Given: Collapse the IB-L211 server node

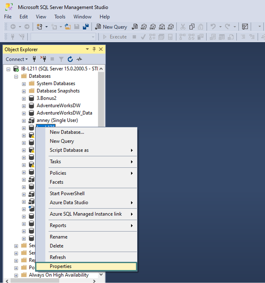Looking at the screenshot, I should click(x=8, y=69).
